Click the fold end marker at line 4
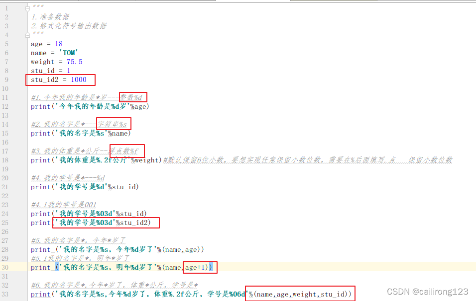 (27, 35)
